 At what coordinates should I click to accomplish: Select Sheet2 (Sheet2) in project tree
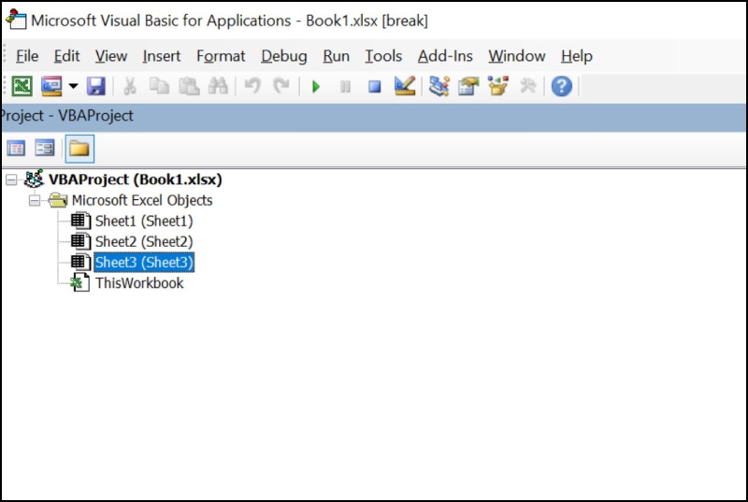tap(144, 242)
